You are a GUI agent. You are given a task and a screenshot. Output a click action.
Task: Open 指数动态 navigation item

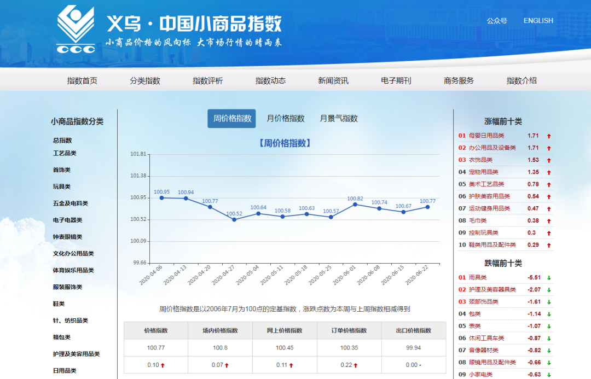[271, 80]
